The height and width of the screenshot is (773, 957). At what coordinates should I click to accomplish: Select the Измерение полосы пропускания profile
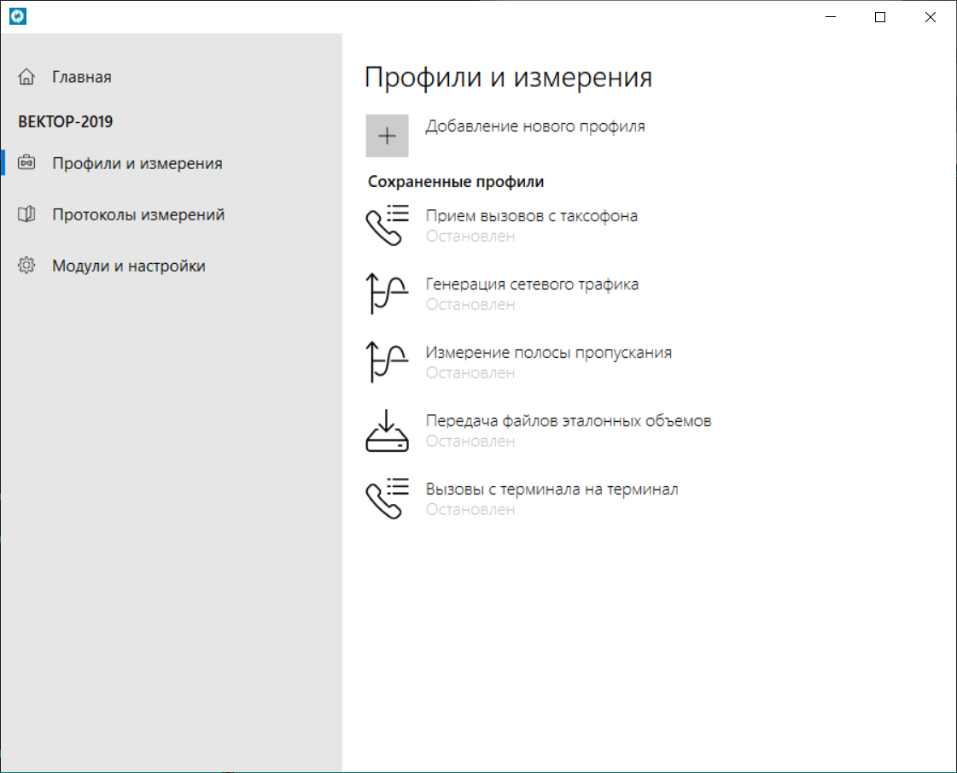548,353
